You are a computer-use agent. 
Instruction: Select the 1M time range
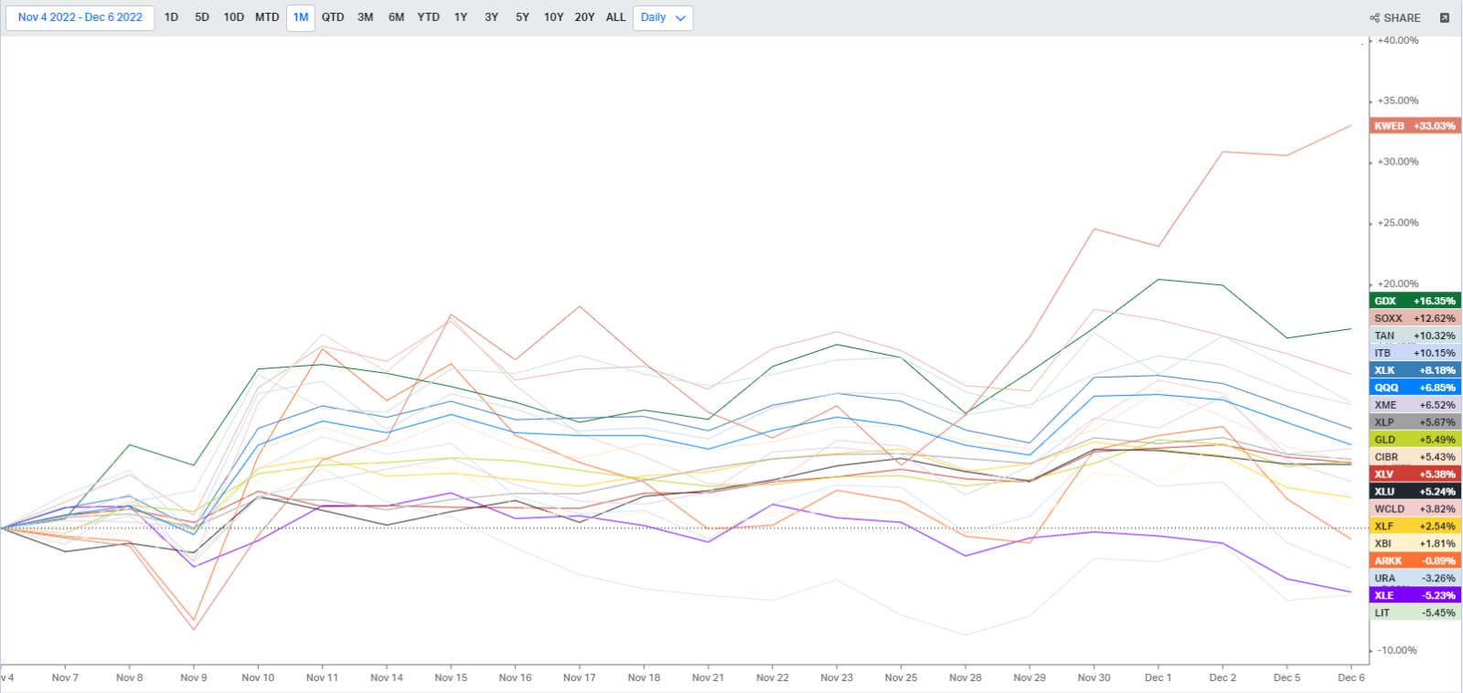[x=301, y=17]
